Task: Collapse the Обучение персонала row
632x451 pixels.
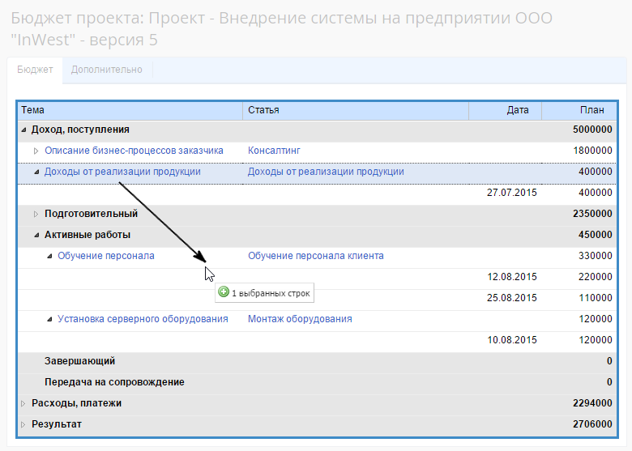Action: 49,256
